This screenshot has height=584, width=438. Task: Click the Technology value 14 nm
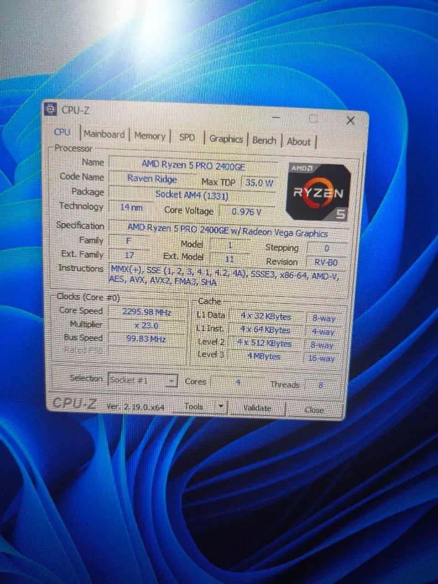point(131,207)
